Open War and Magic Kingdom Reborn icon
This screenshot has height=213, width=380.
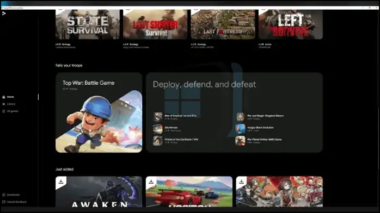tap(240, 117)
